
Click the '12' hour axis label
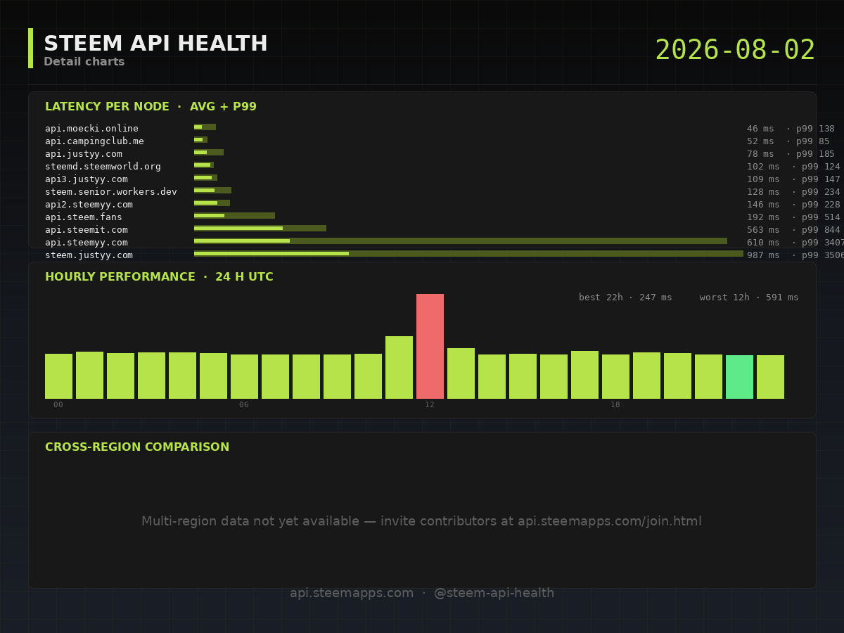click(x=430, y=405)
